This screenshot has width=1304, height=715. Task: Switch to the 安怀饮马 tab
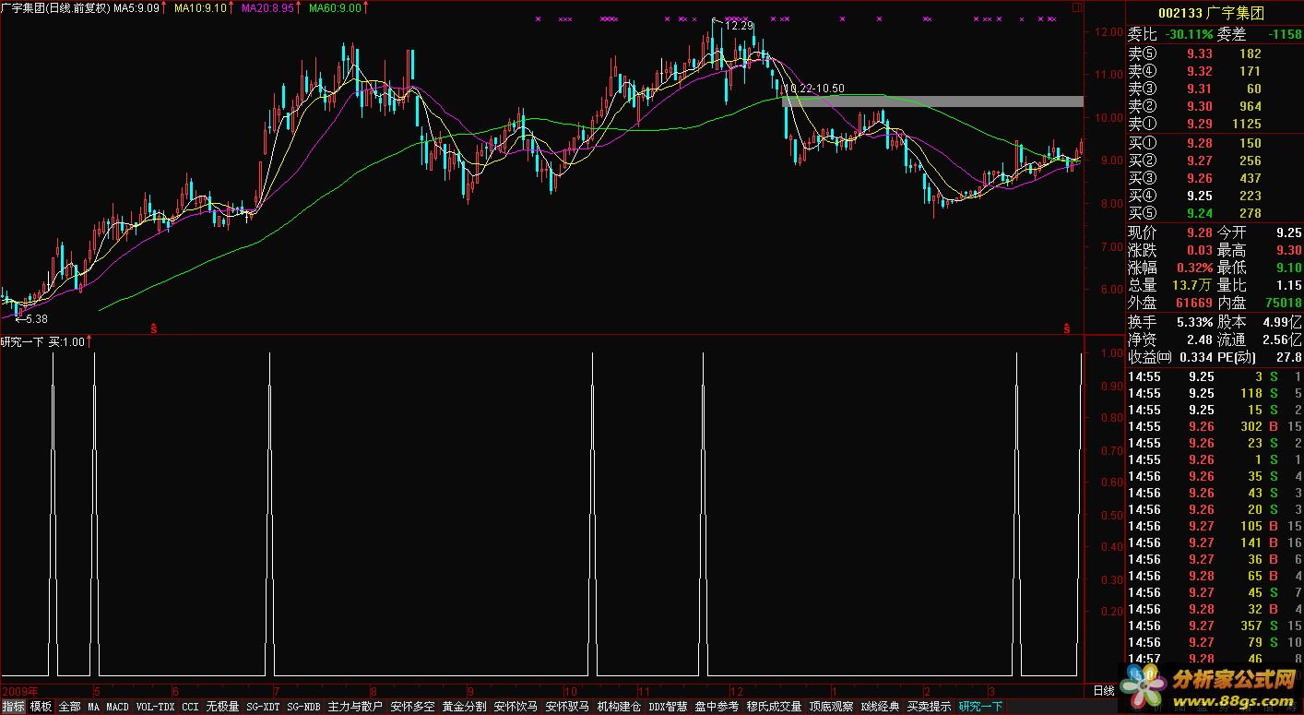pyautogui.click(x=516, y=707)
